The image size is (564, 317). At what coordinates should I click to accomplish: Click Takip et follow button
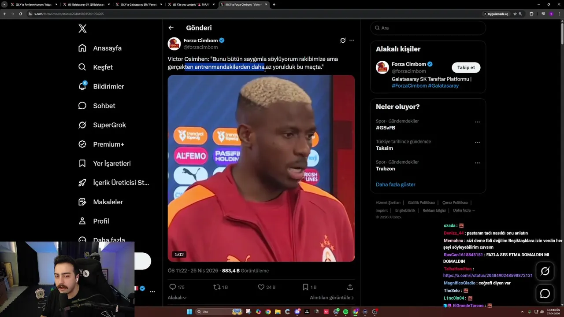pos(466,67)
